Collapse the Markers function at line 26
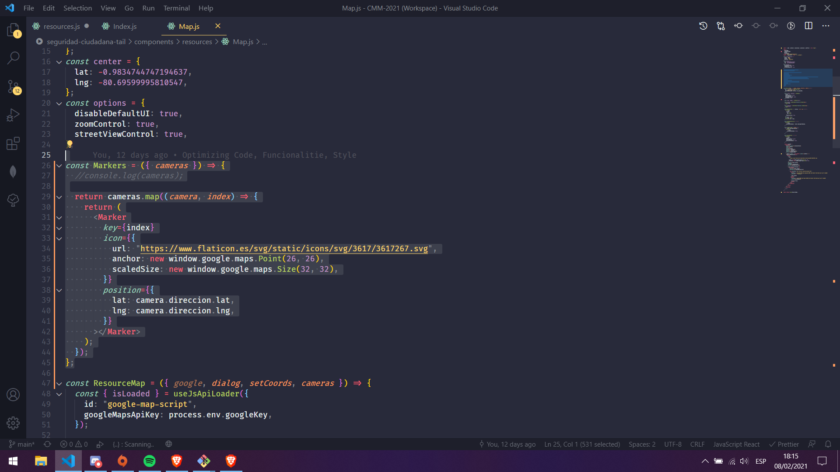This screenshot has height=472, width=840. 59,166
